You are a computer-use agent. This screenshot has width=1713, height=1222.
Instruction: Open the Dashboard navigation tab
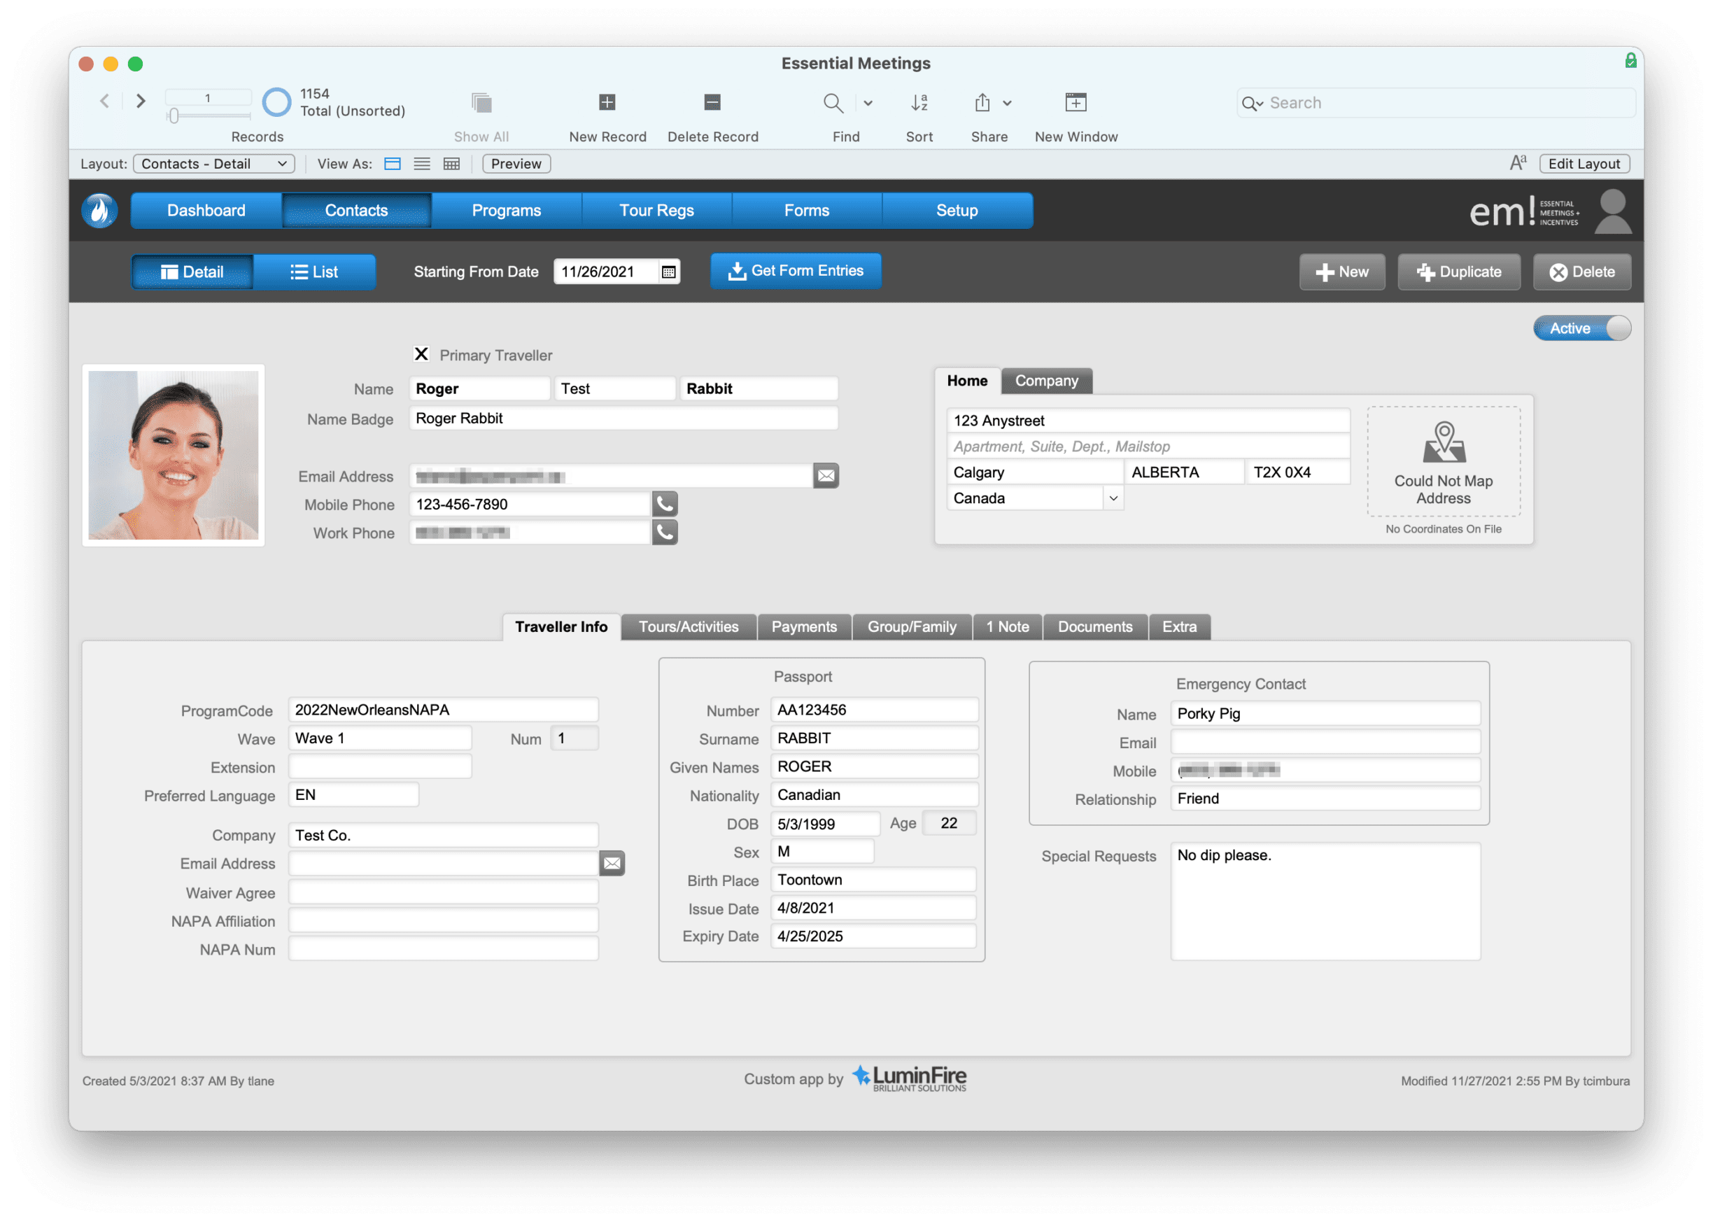[206, 211]
